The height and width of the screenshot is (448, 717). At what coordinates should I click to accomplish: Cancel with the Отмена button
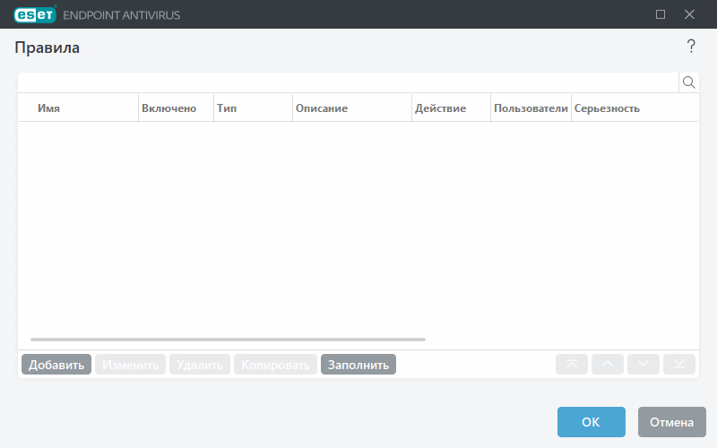[x=672, y=422]
